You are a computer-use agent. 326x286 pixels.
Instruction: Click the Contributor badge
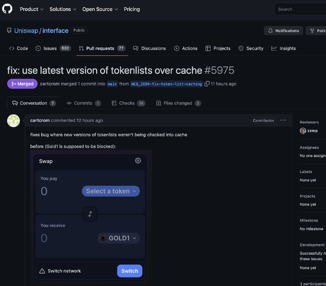pyautogui.click(x=264, y=120)
